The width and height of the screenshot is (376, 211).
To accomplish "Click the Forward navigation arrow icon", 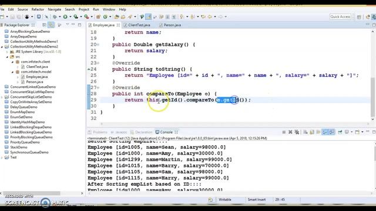I will tap(220, 17).
